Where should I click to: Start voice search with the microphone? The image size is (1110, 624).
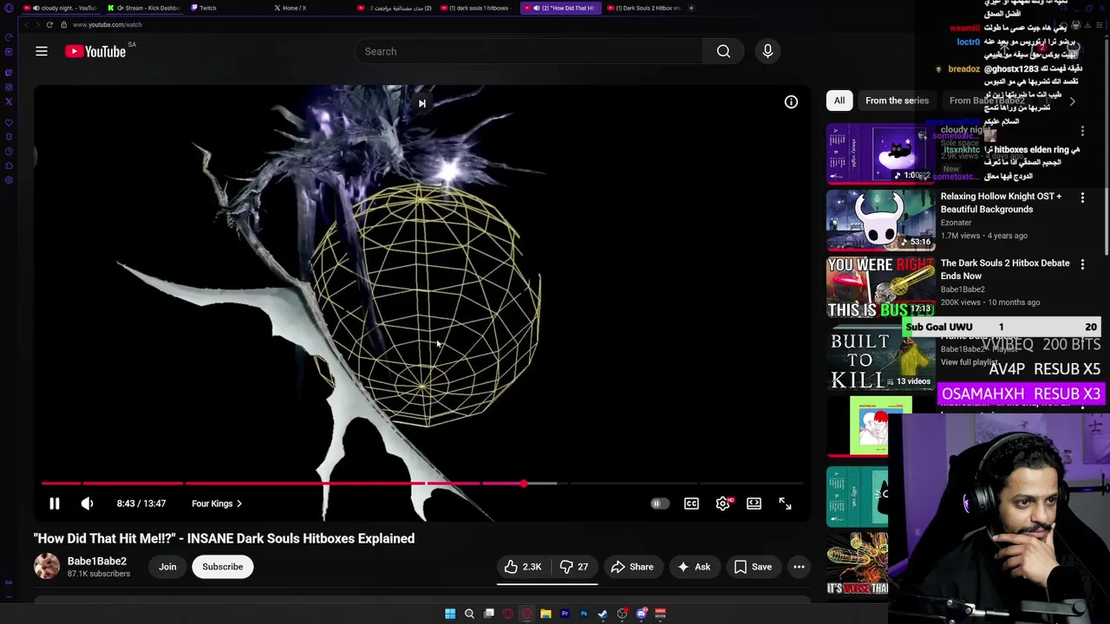[767, 51]
